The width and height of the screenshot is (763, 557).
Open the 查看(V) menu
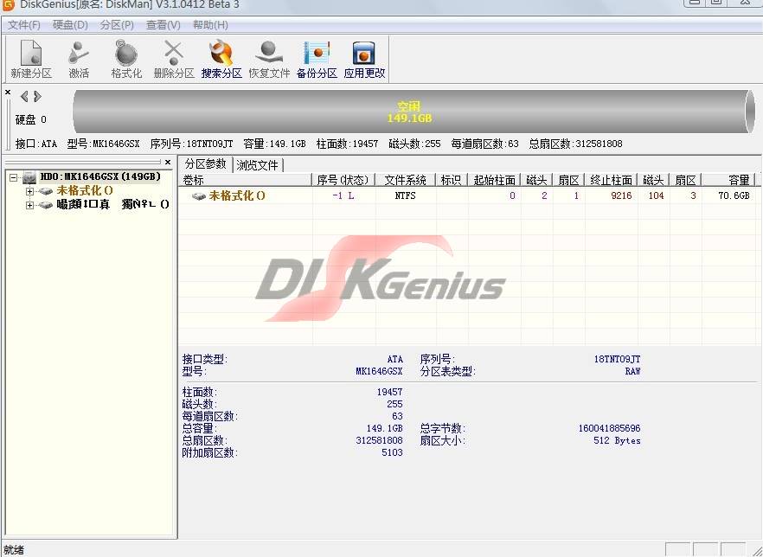tap(163, 25)
